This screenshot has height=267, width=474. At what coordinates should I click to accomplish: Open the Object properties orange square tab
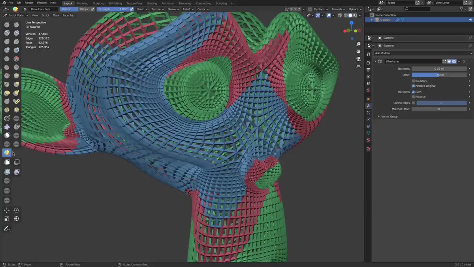(x=369, y=99)
